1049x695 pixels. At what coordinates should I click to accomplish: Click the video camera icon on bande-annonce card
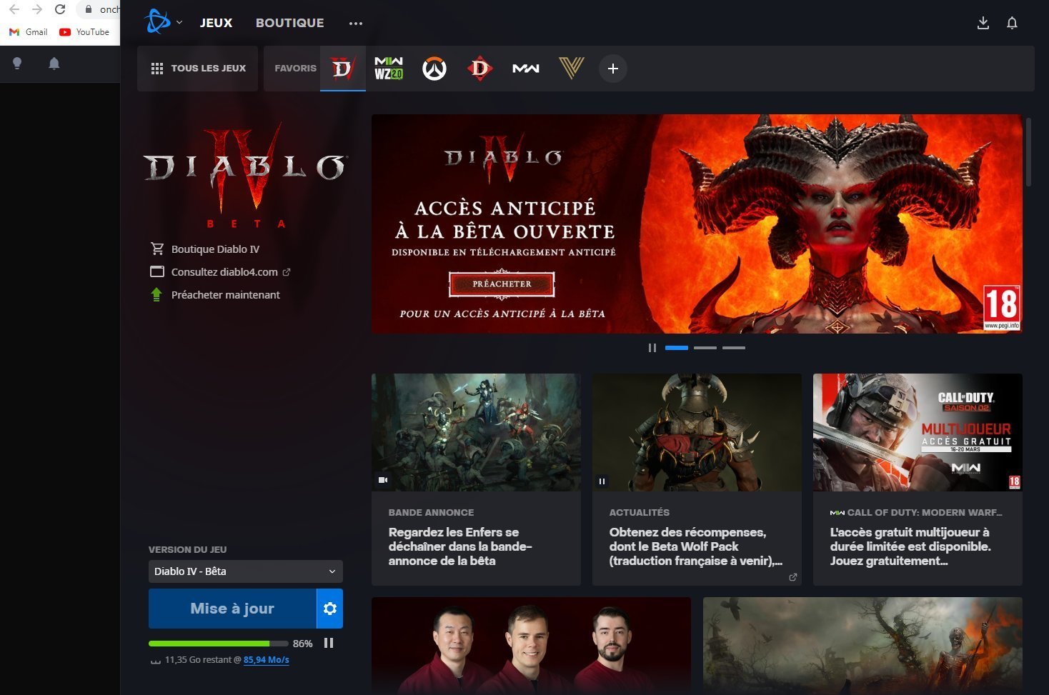[383, 481]
